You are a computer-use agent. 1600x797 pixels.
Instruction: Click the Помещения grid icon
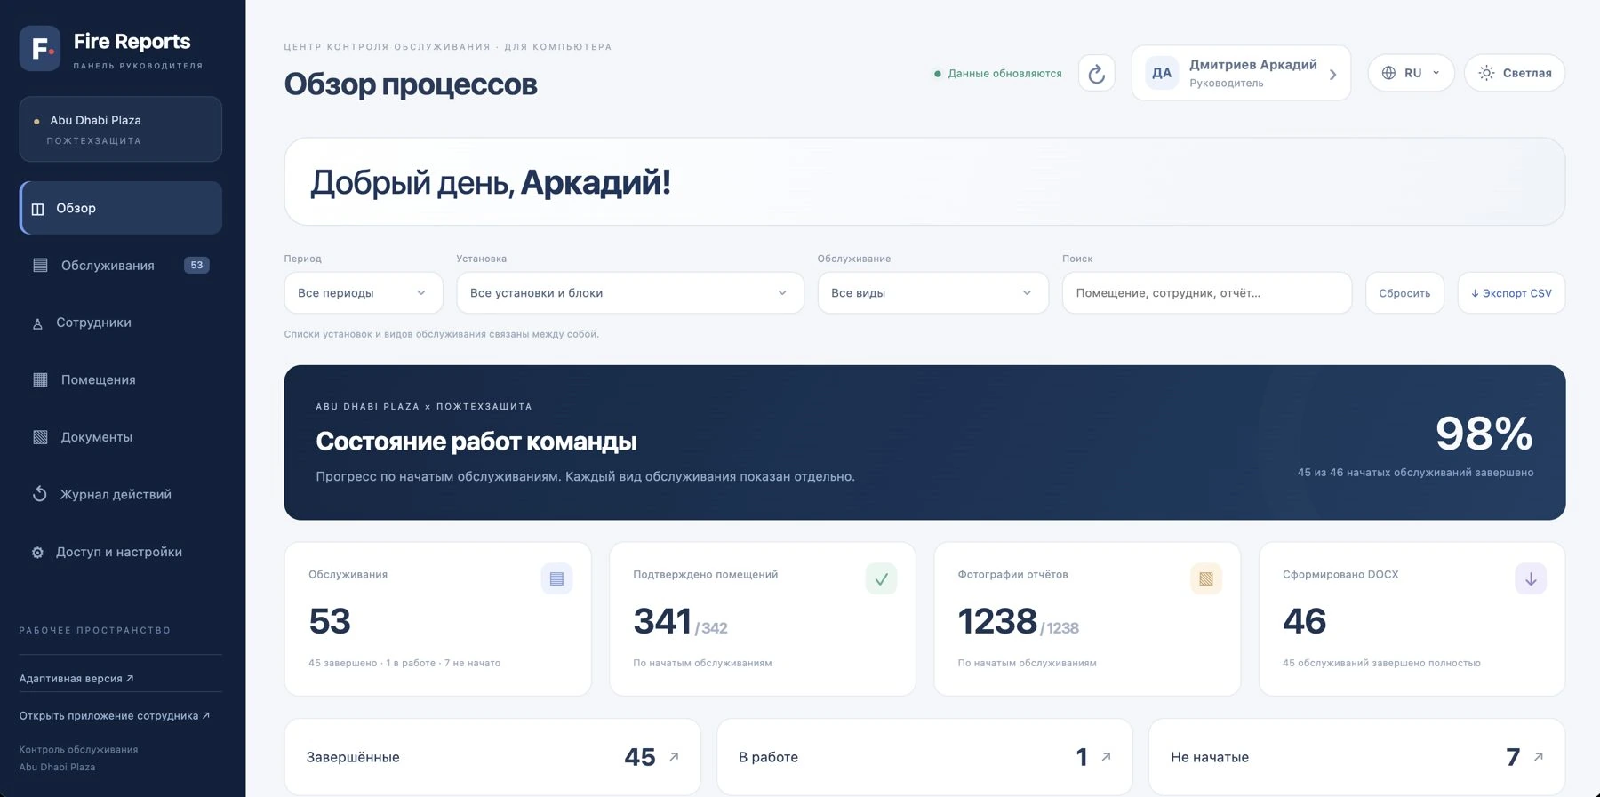(40, 379)
